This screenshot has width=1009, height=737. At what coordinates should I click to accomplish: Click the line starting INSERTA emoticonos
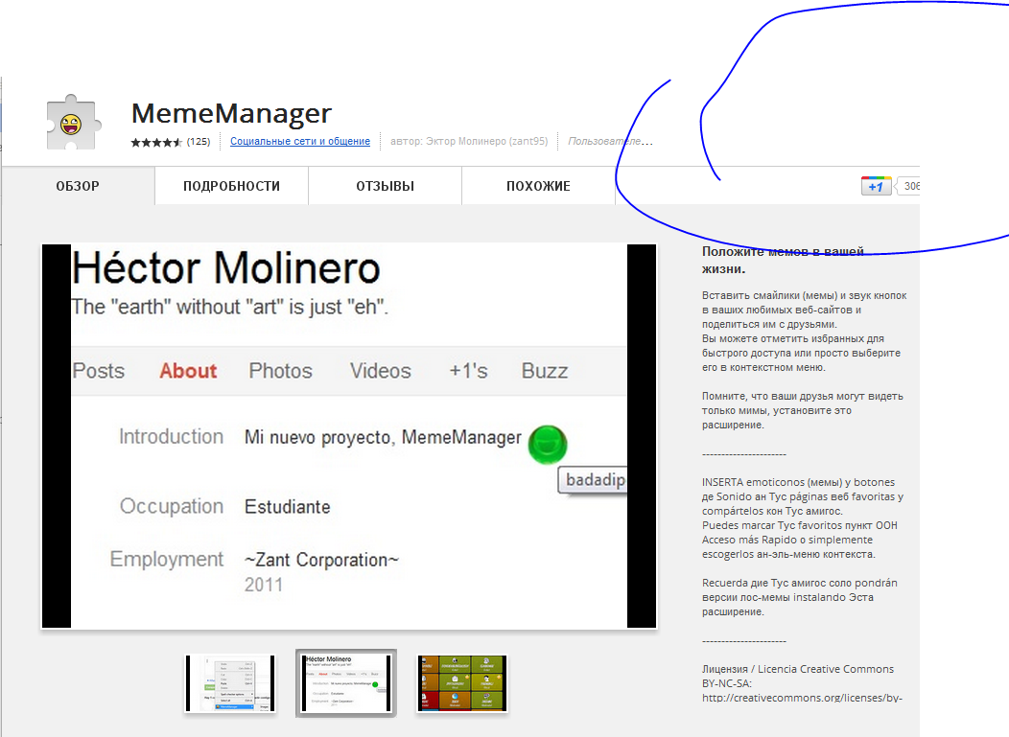(x=799, y=482)
